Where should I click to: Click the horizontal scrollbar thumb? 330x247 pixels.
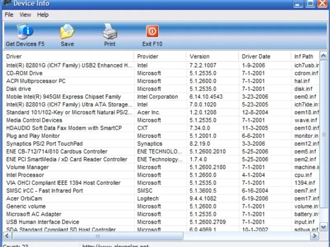[97, 235]
